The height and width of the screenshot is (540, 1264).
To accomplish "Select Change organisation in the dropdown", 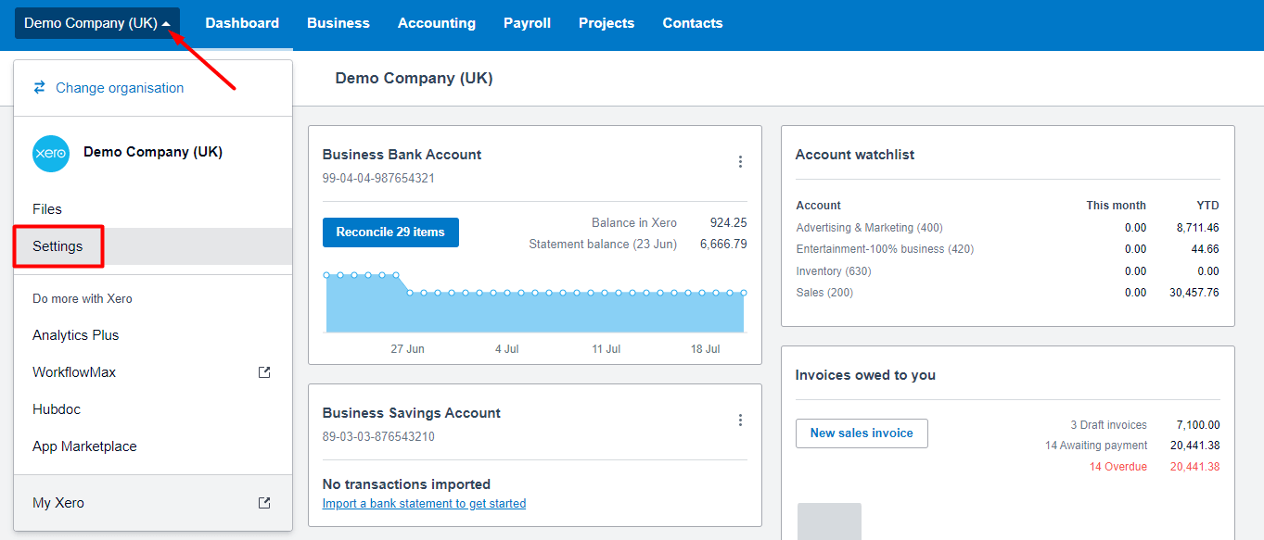I will [x=120, y=88].
